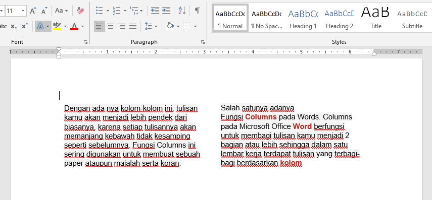Click bold red word Word in text

[x=302, y=126]
